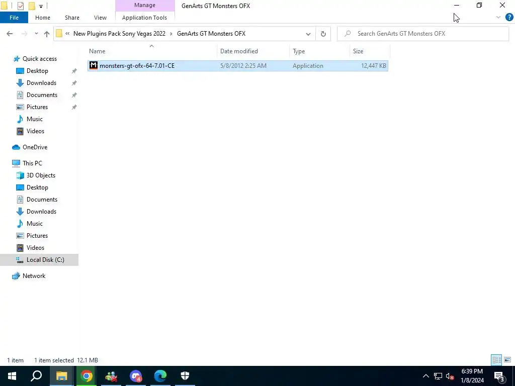Open pinned Desktop under Quick access

(37, 71)
